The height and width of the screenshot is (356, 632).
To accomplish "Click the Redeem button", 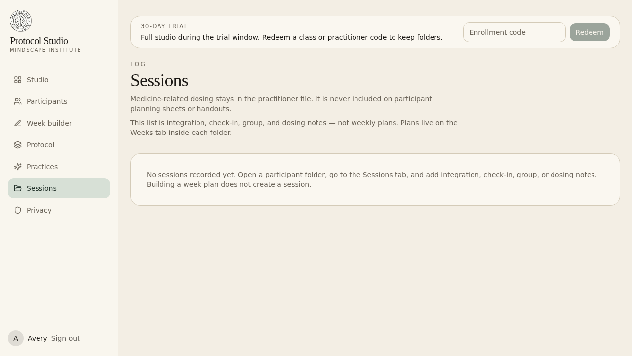I will pos(590,32).
